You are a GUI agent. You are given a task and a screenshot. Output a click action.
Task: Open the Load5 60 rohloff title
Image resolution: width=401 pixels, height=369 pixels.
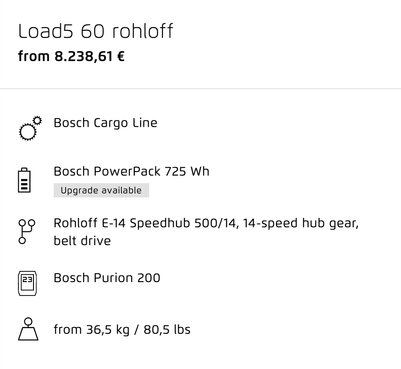click(x=96, y=31)
